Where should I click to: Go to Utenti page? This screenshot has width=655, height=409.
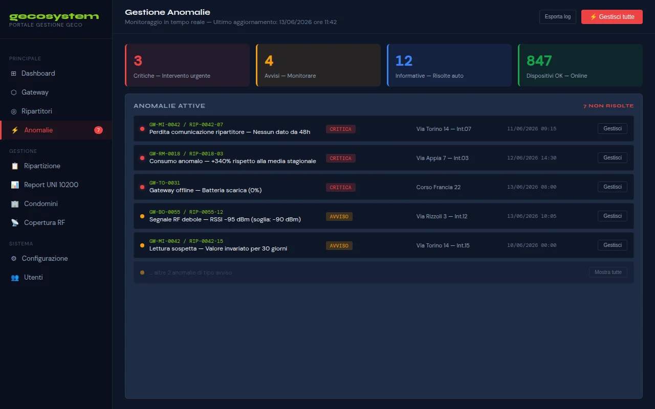(x=56, y=278)
